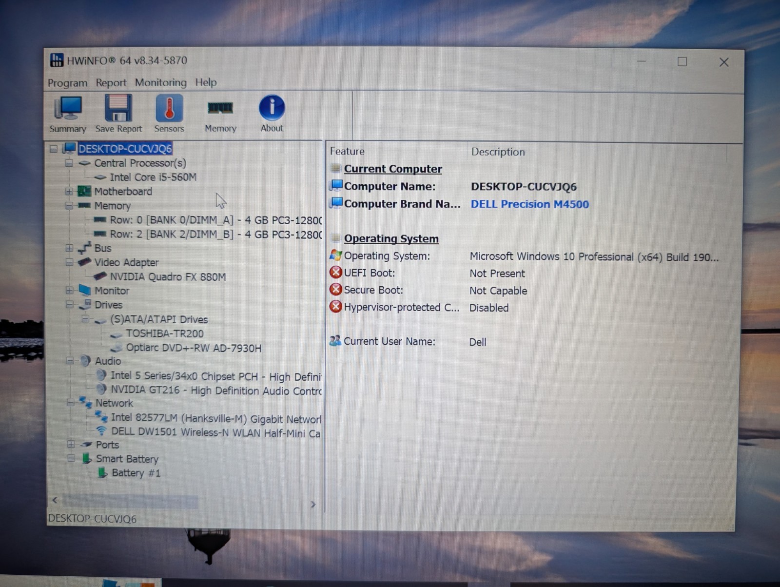
Task: Click the Computer Name monitor icon
Action: point(336,185)
